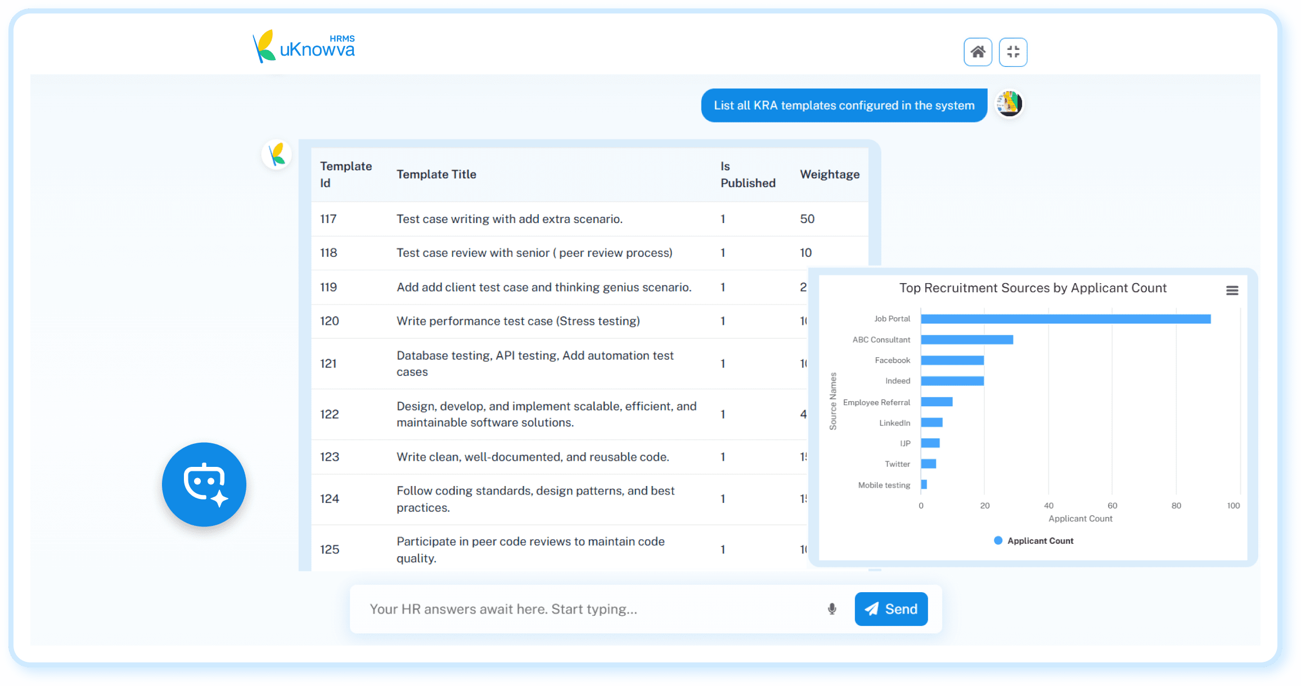The image size is (1301, 686).
Task: Collapse the chat with minimize icon
Action: [1013, 52]
